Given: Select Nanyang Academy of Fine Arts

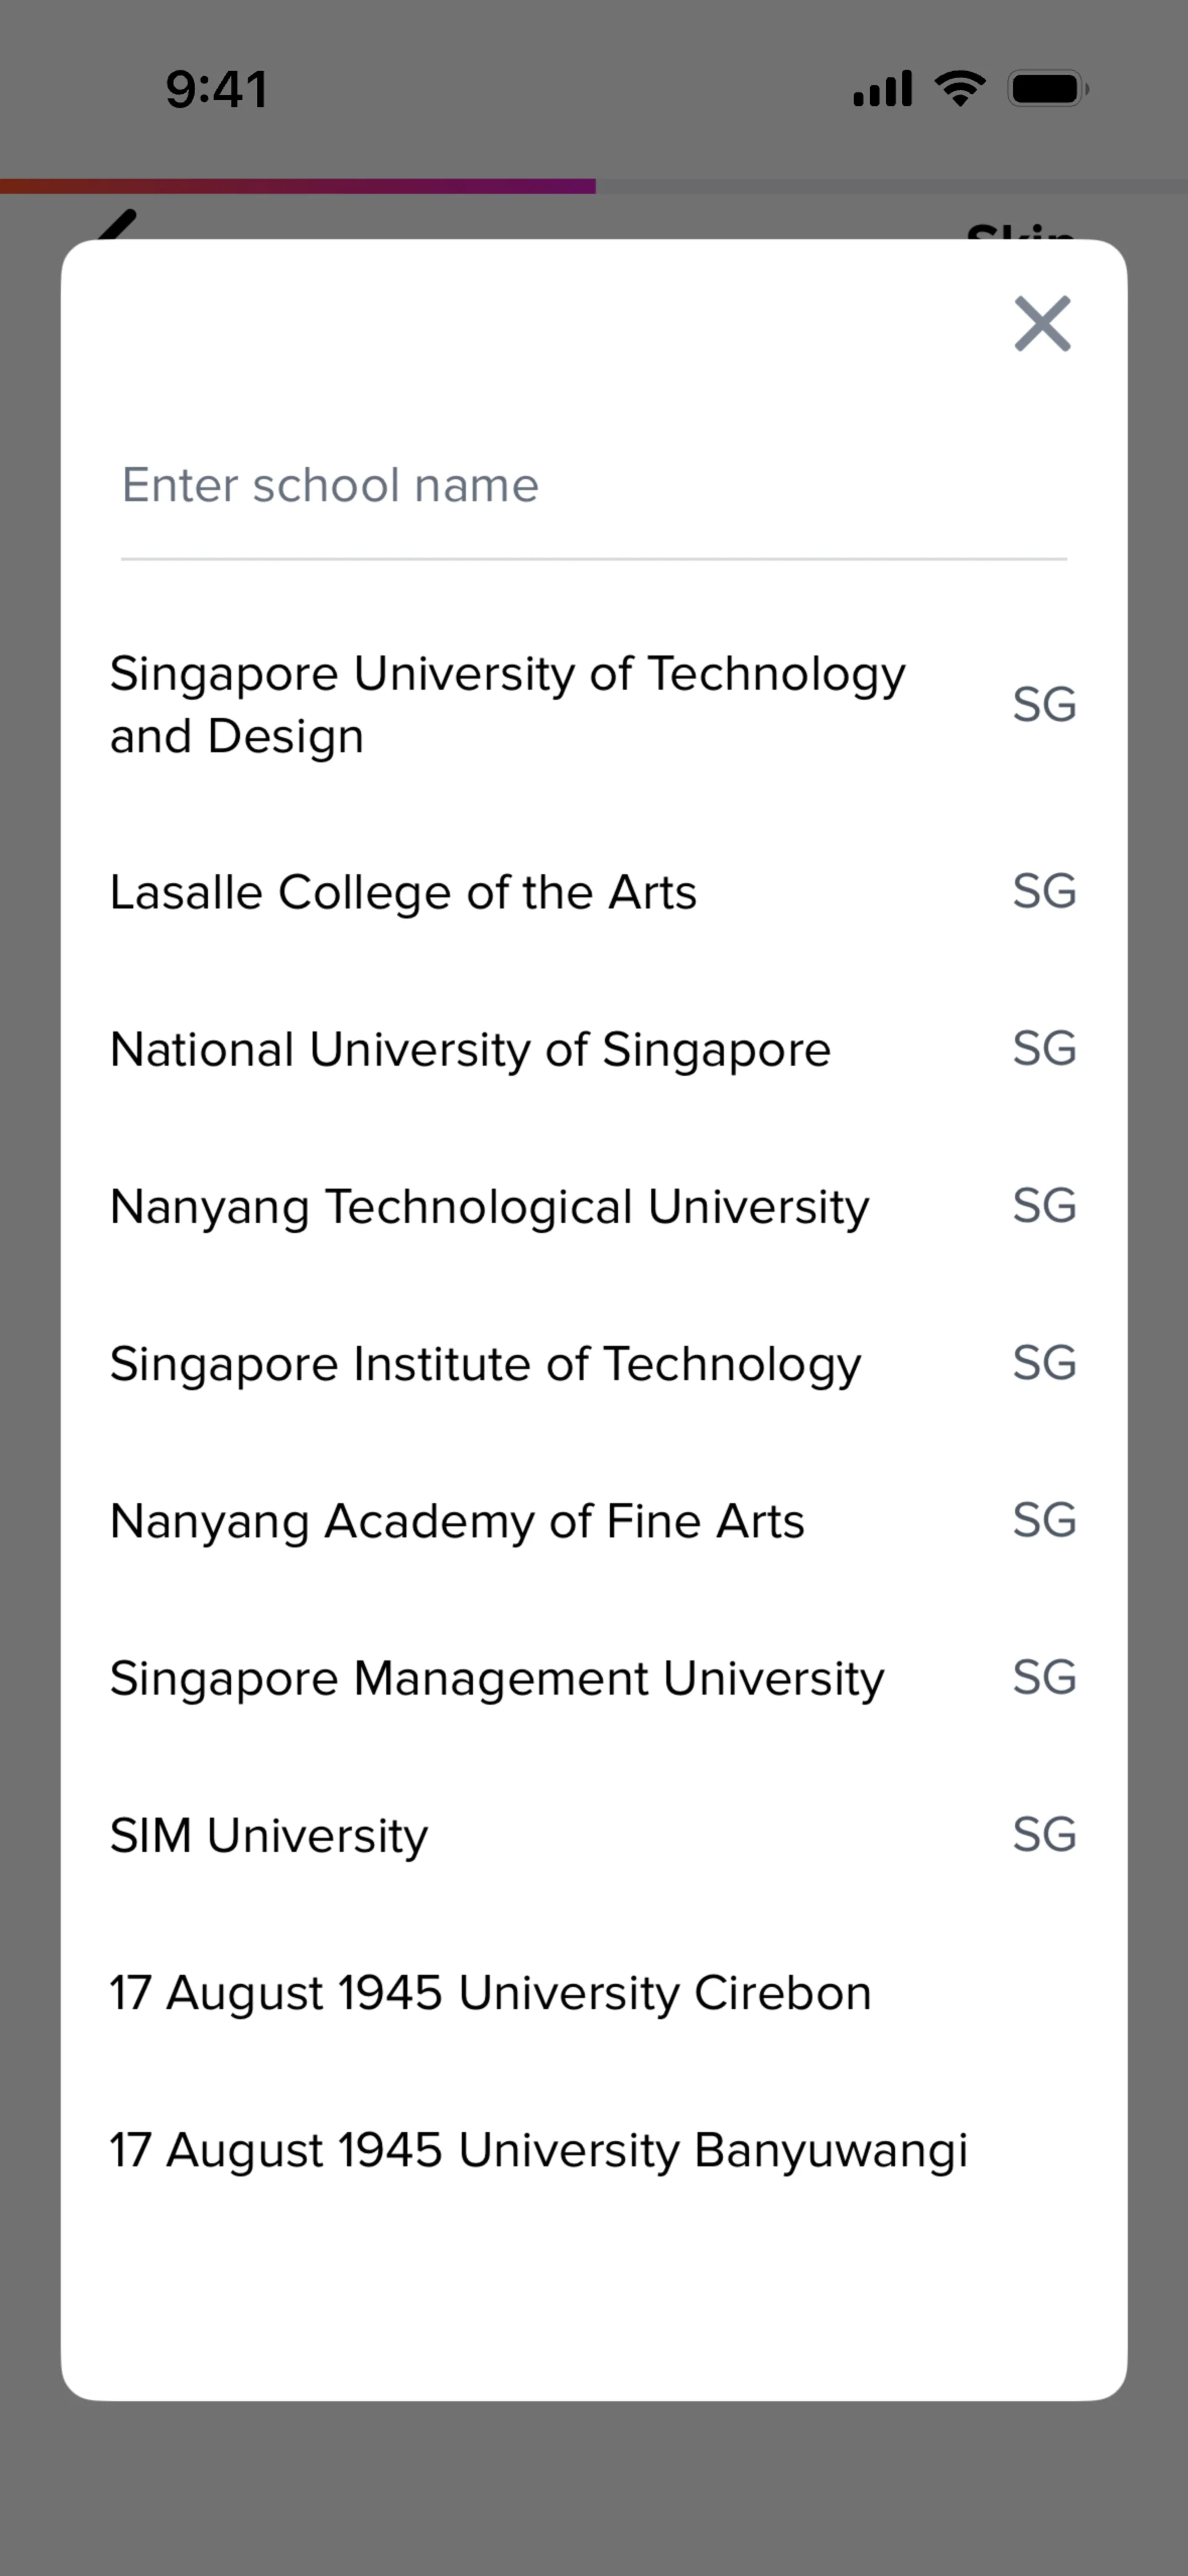Looking at the screenshot, I should coord(594,1520).
